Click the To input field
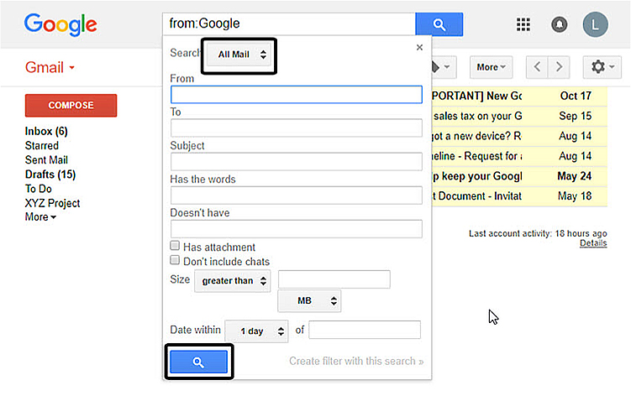The image size is (631, 396). click(x=297, y=128)
